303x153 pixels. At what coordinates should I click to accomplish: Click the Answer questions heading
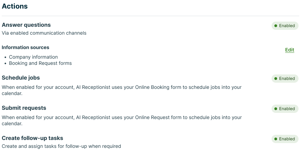[26, 25]
